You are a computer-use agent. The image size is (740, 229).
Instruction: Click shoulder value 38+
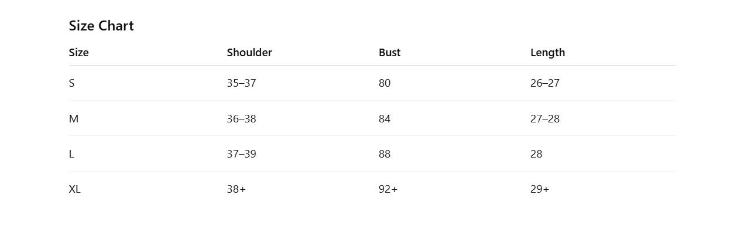coord(237,189)
